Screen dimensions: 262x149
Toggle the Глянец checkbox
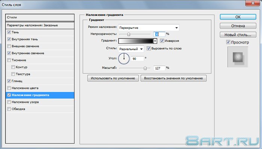(9, 81)
